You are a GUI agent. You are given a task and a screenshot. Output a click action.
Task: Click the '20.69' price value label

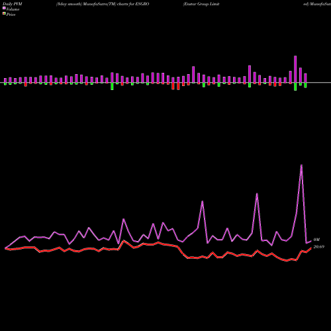point(319,247)
